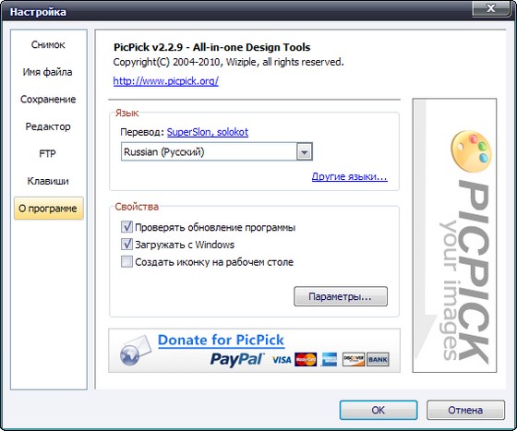Open the Donate for PicPick link
The height and width of the screenshot is (431, 517).
[221, 340]
